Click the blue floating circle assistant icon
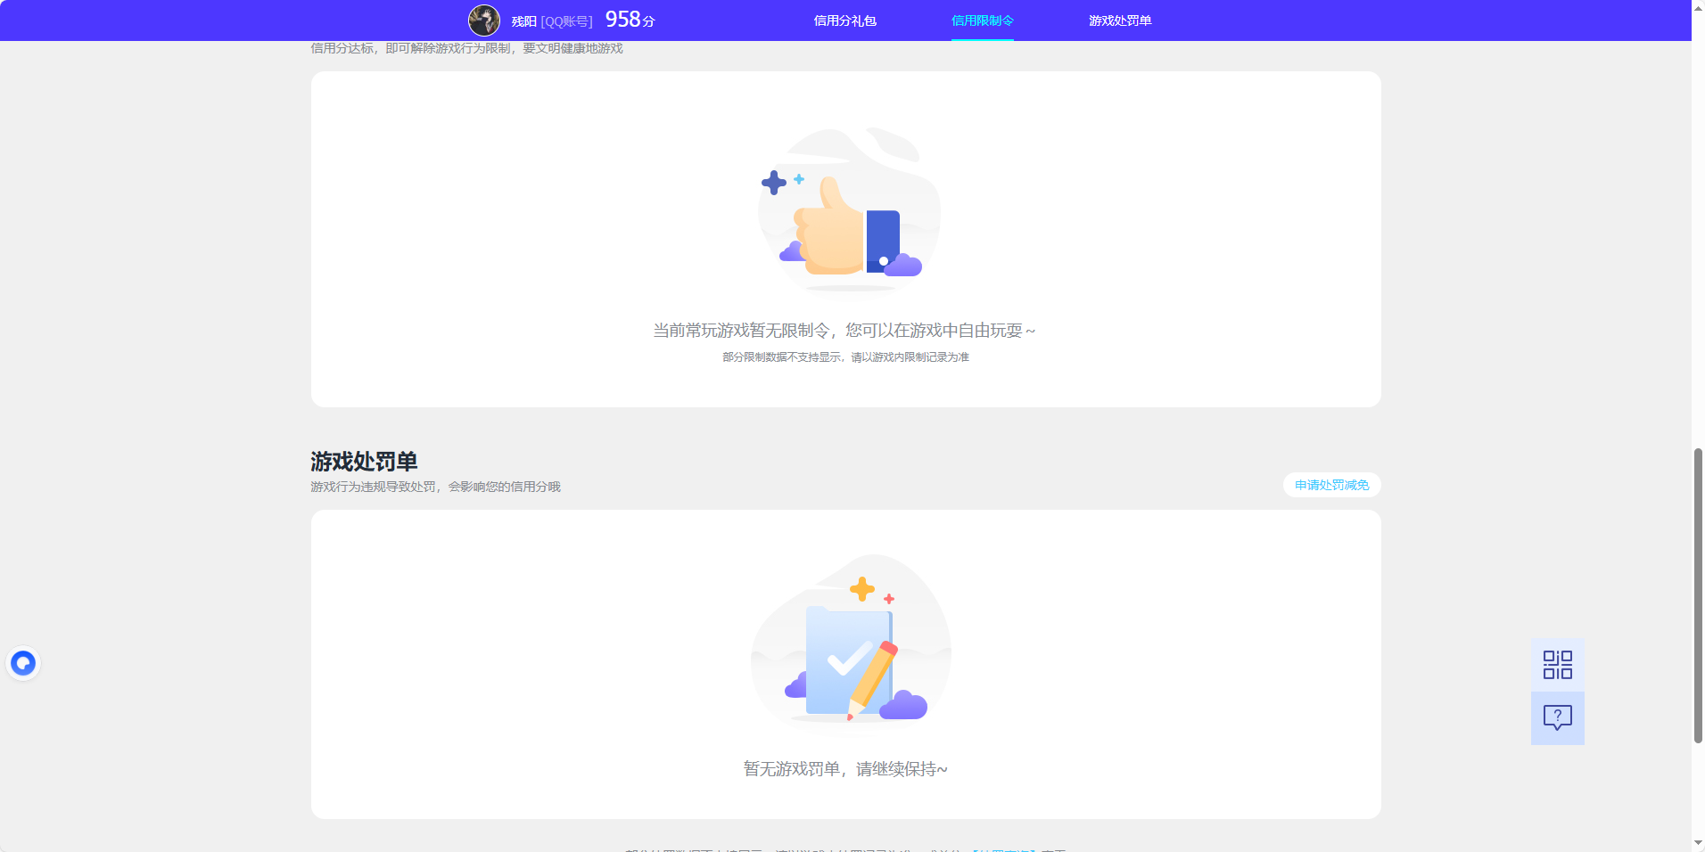 tap(23, 663)
